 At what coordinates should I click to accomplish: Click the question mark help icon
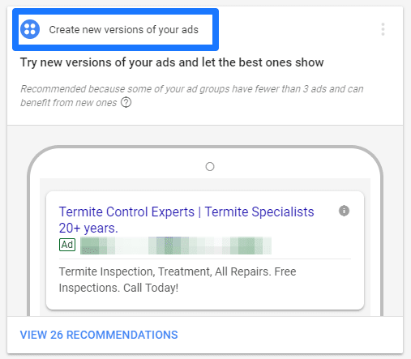point(126,103)
